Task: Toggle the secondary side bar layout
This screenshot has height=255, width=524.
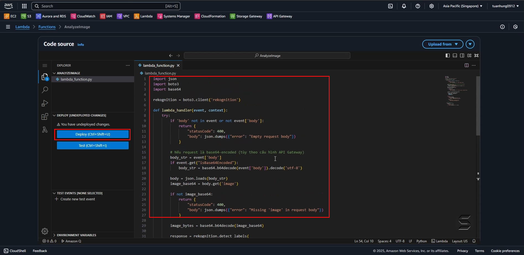Action: click(462, 55)
